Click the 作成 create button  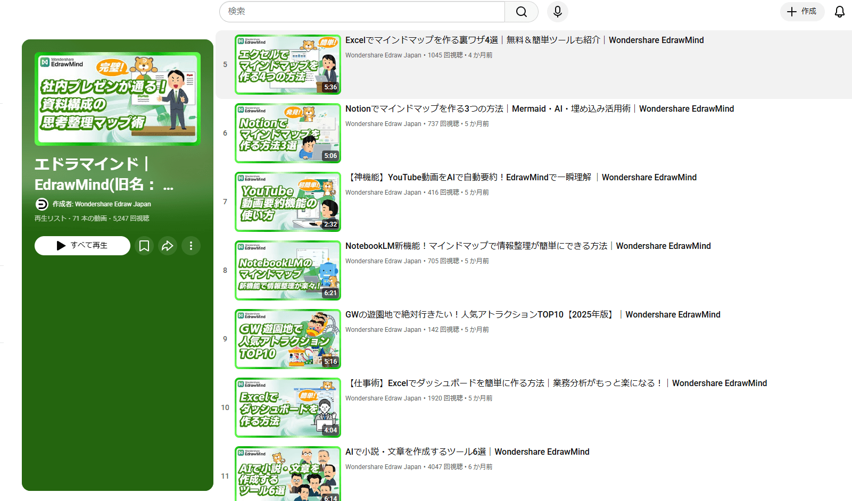[x=802, y=12]
